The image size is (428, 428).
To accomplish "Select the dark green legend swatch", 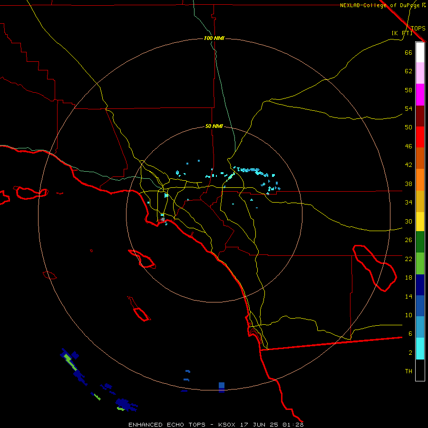I will point(420,242).
